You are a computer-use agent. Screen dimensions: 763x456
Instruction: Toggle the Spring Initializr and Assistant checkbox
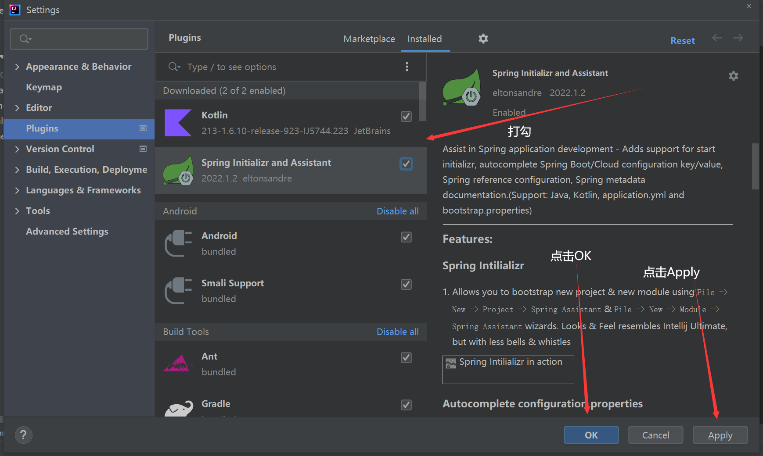(407, 164)
